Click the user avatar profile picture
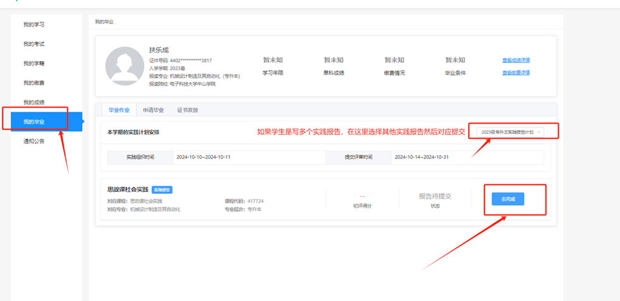 125,66
